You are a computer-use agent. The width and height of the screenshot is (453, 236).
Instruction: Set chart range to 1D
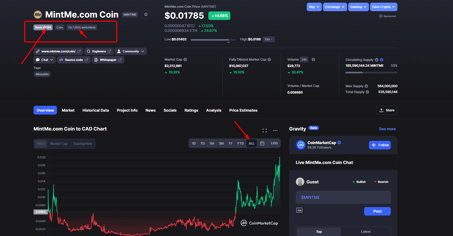194,143
